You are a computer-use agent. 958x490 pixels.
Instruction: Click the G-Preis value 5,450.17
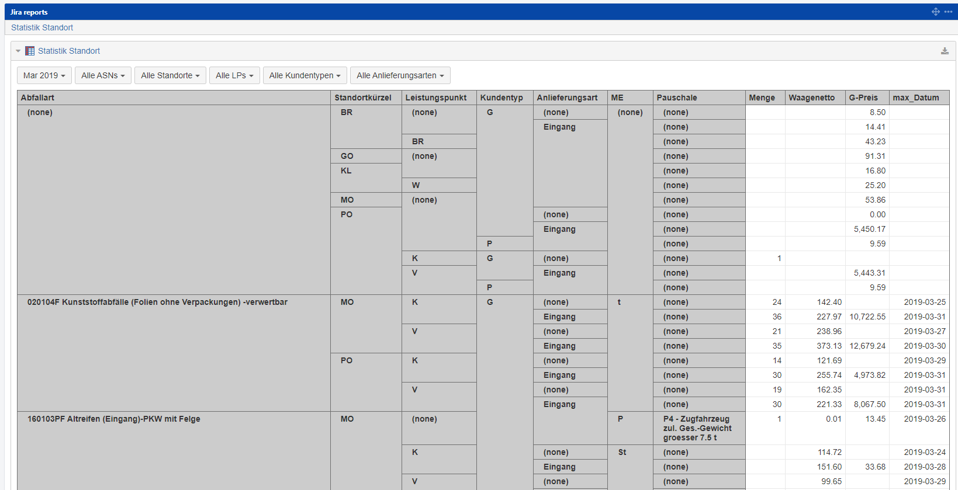click(x=869, y=229)
